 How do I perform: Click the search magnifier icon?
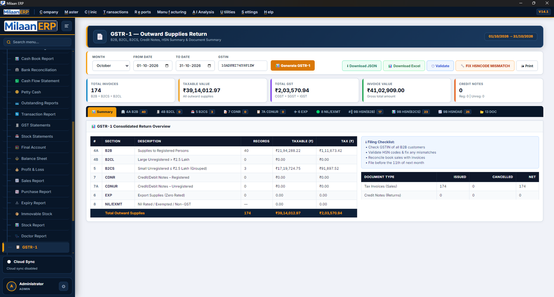point(9,42)
